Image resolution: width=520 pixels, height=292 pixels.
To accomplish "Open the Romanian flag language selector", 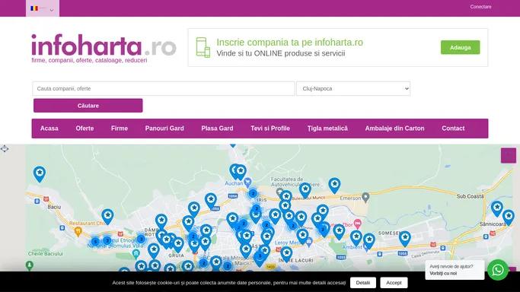I will click(43, 8).
